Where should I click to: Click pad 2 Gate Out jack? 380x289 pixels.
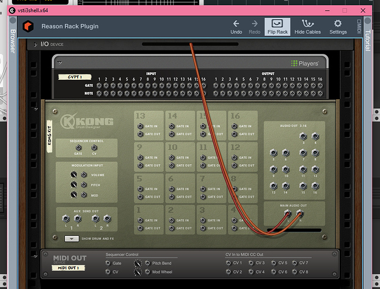pos(172,228)
